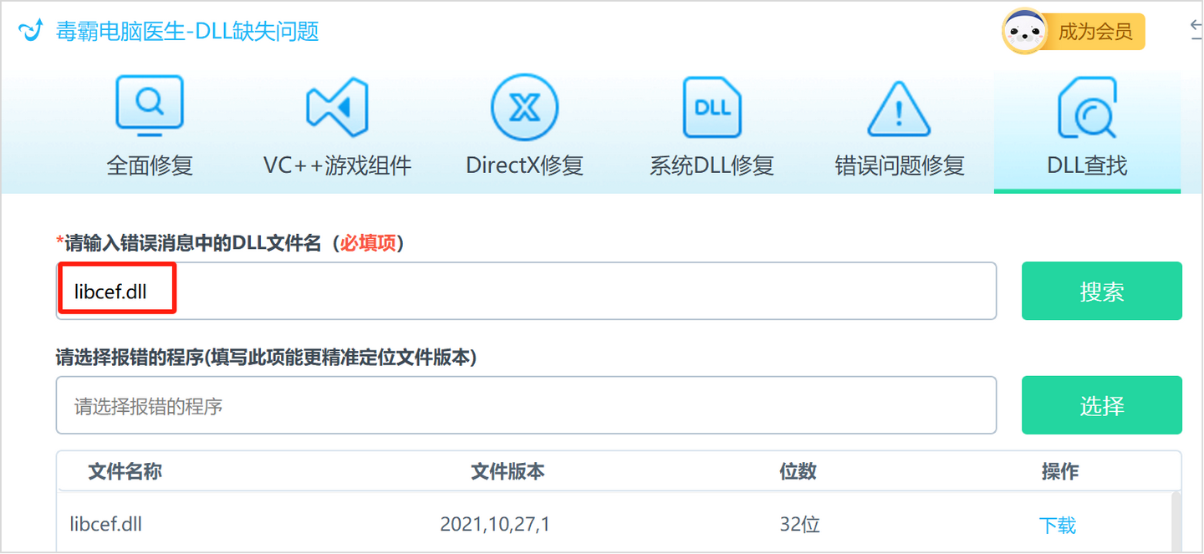Click the 错误问题修复 warning triangle icon

tap(899, 106)
